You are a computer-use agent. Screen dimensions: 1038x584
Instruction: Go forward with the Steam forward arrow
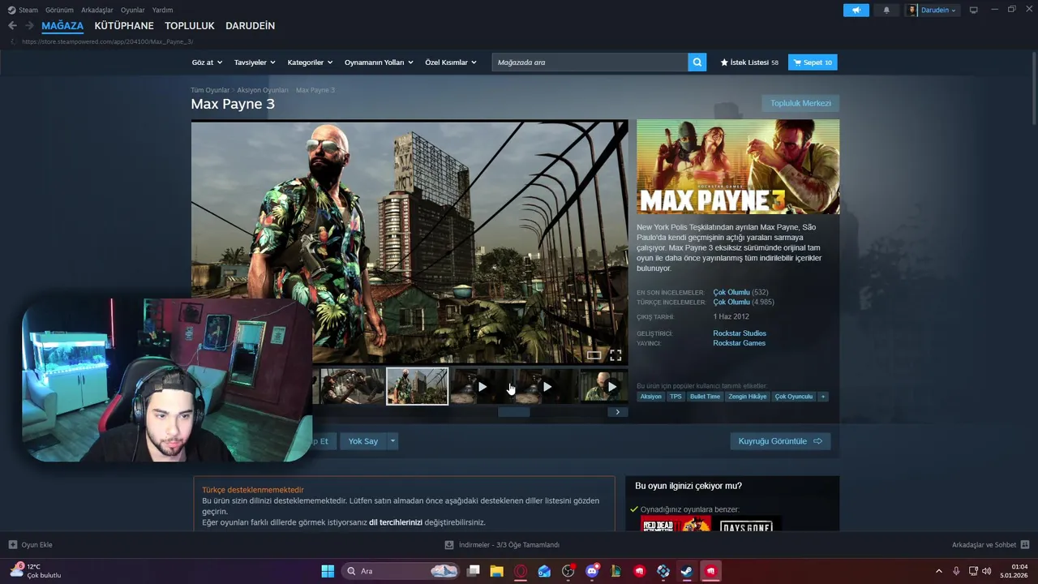coord(29,26)
